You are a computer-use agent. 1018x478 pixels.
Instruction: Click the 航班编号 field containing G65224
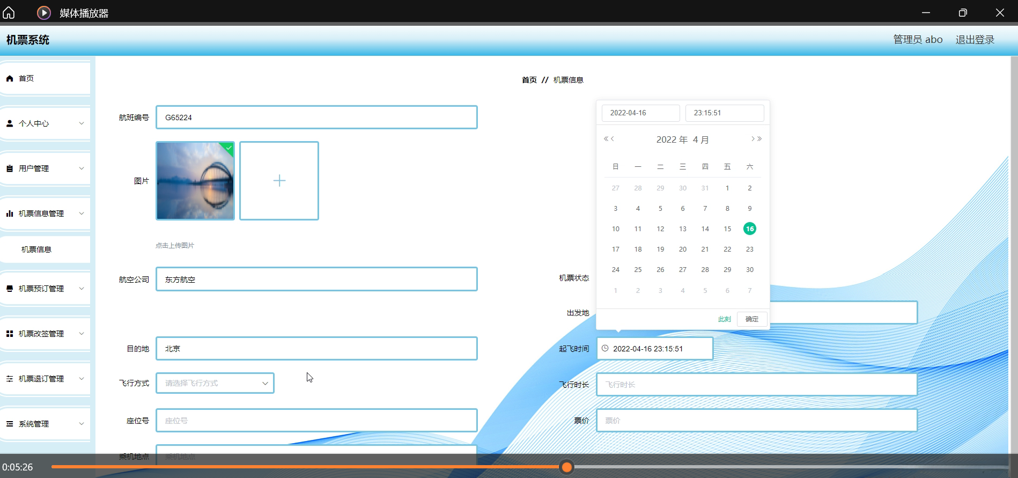tap(316, 117)
